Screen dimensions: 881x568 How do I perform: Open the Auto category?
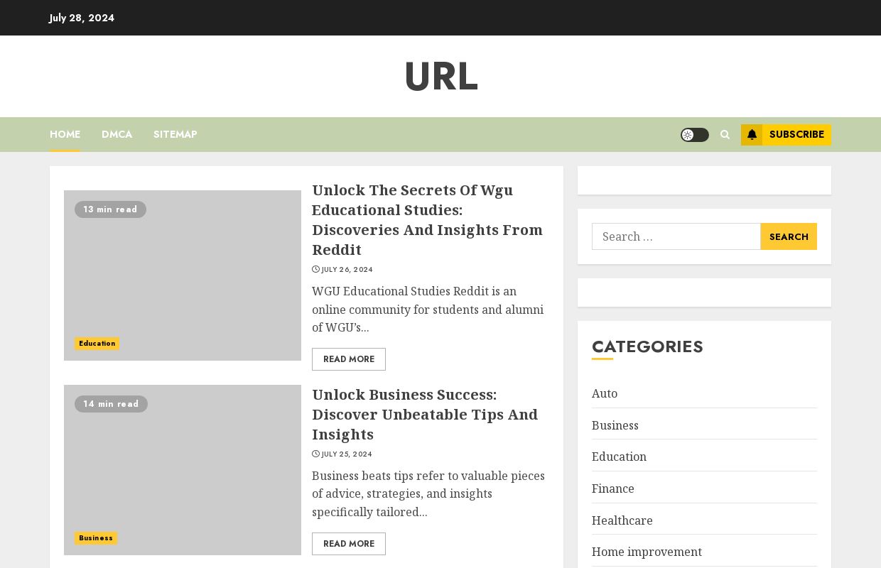click(605, 393)
